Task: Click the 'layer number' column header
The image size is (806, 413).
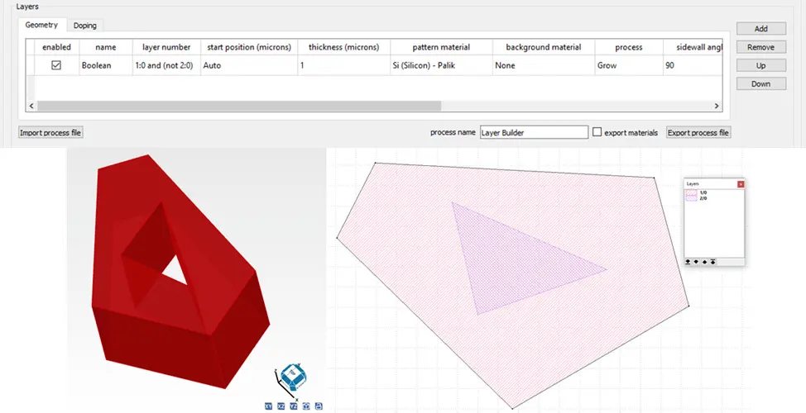Action: coord(166,47)
